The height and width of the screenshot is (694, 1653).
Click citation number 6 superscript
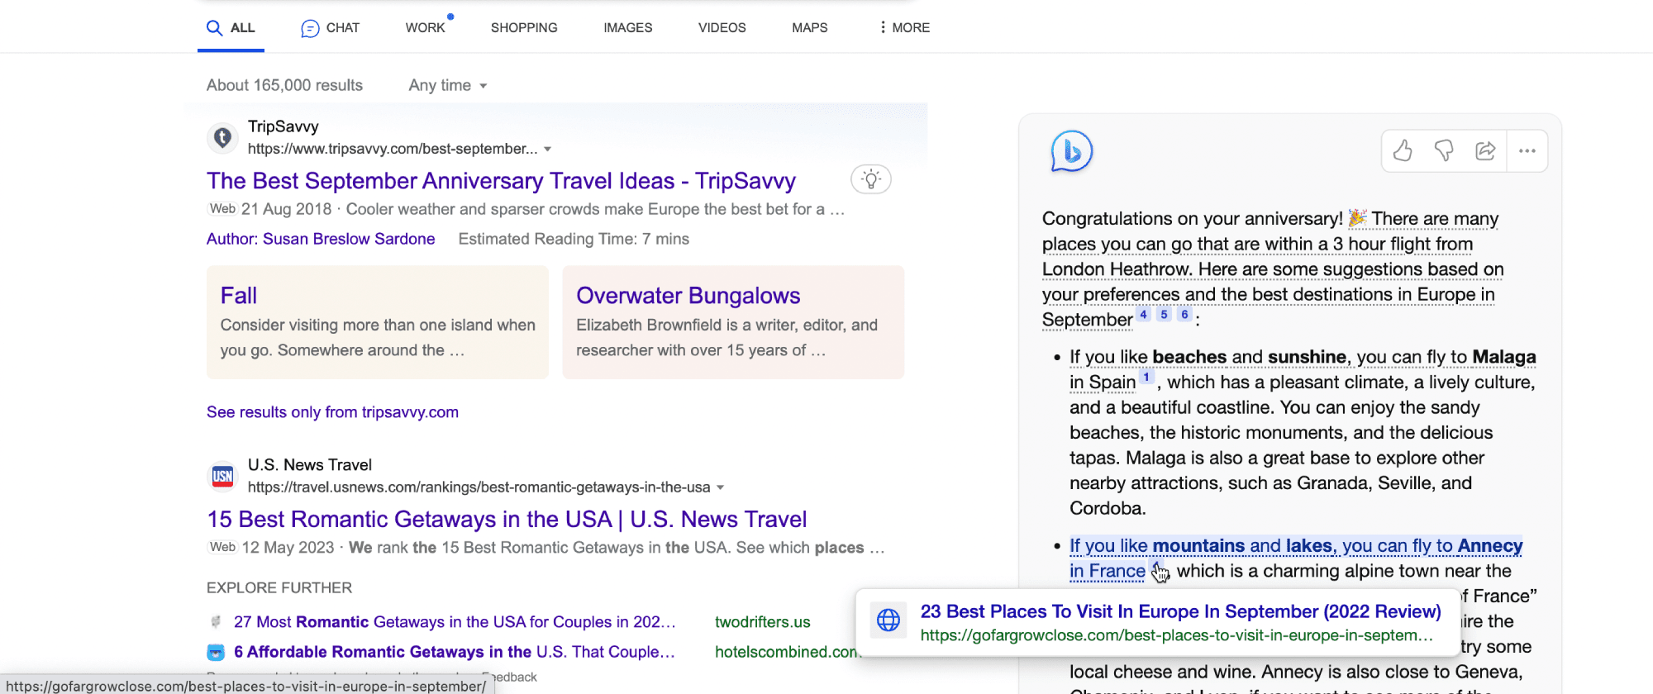pos(1184,315)
